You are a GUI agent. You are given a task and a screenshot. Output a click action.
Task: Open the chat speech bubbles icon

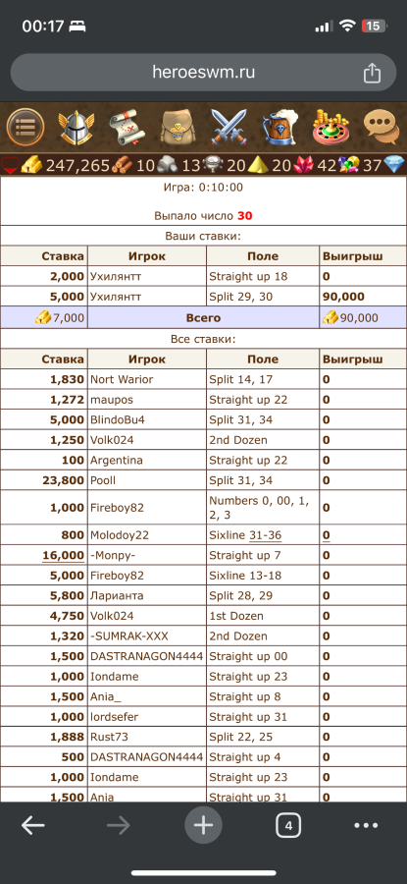(x=382, y=128)
